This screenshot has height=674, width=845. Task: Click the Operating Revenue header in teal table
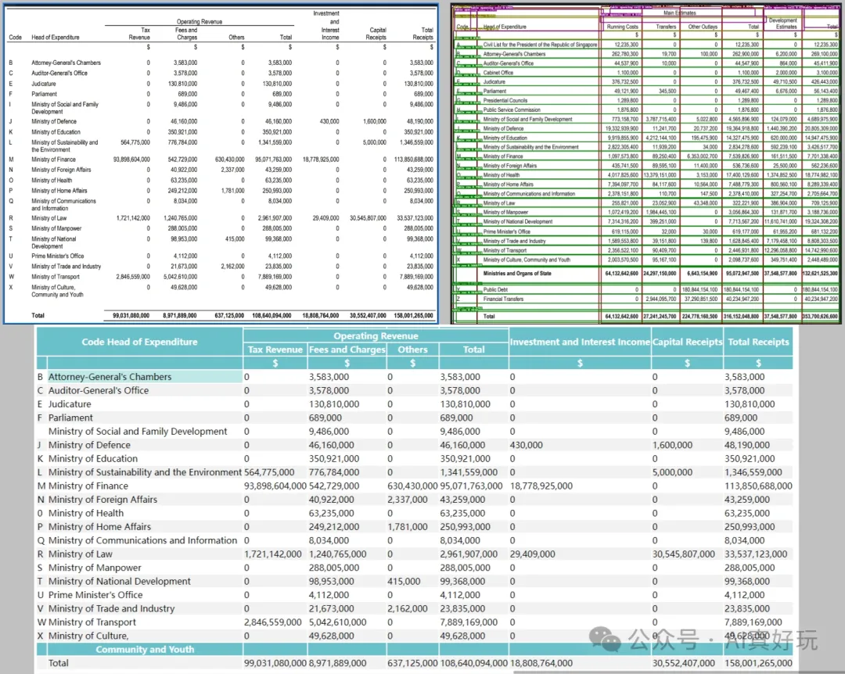376,335
